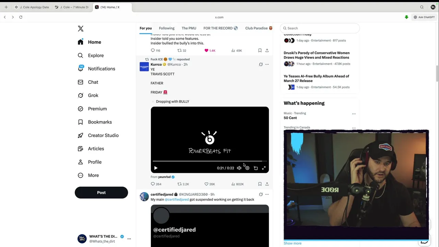
Task: Reload the page
Action: [21, 17]
